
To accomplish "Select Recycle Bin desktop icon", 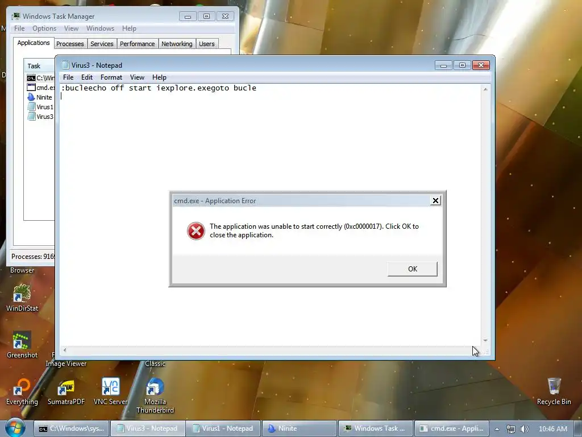I will (x=554, y=391).
